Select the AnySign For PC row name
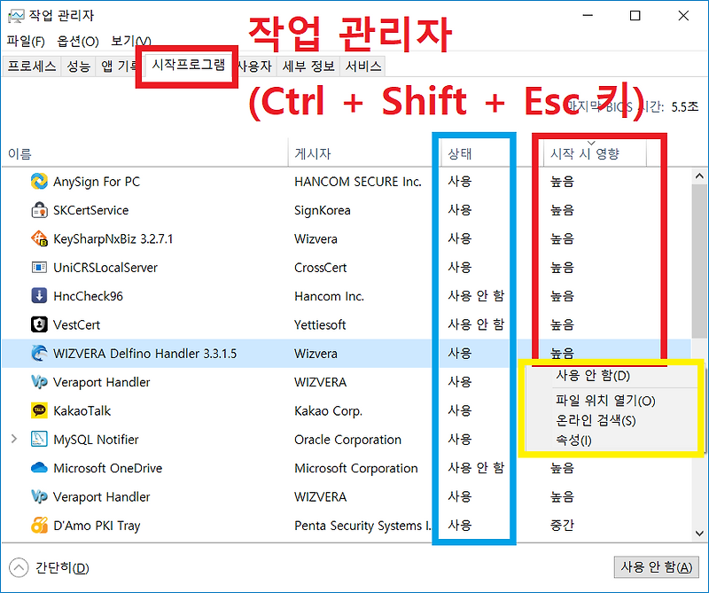Viewport: 709px width, 593px height. point(97,182)
